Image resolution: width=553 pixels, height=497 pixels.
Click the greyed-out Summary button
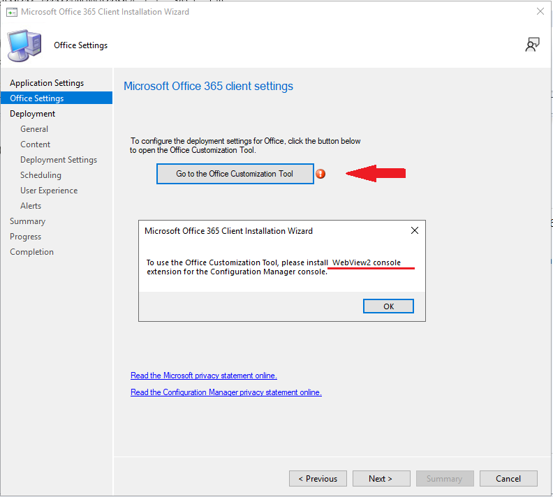445,479
